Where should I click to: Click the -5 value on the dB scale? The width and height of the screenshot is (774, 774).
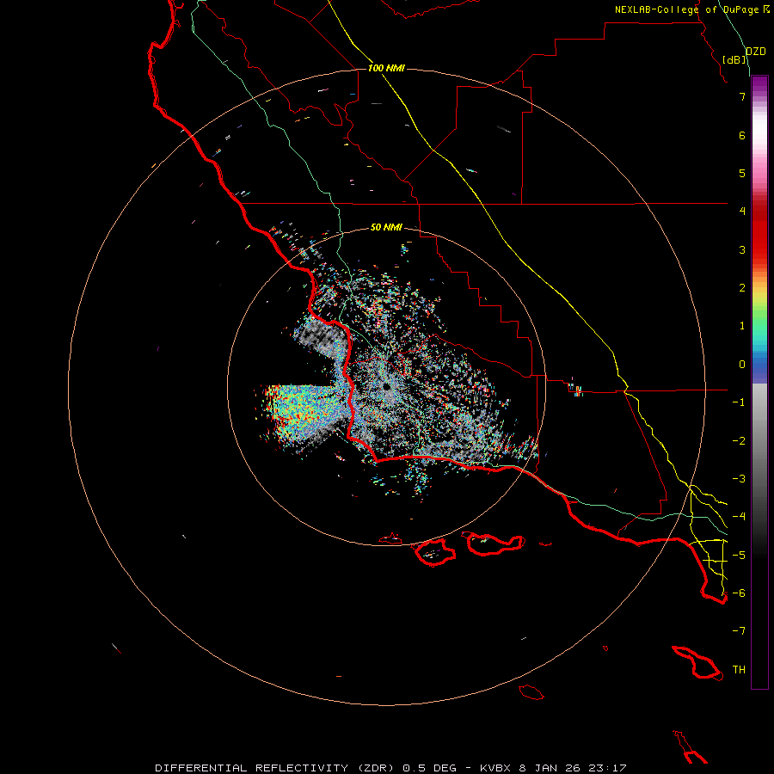(x=739, y=556)
